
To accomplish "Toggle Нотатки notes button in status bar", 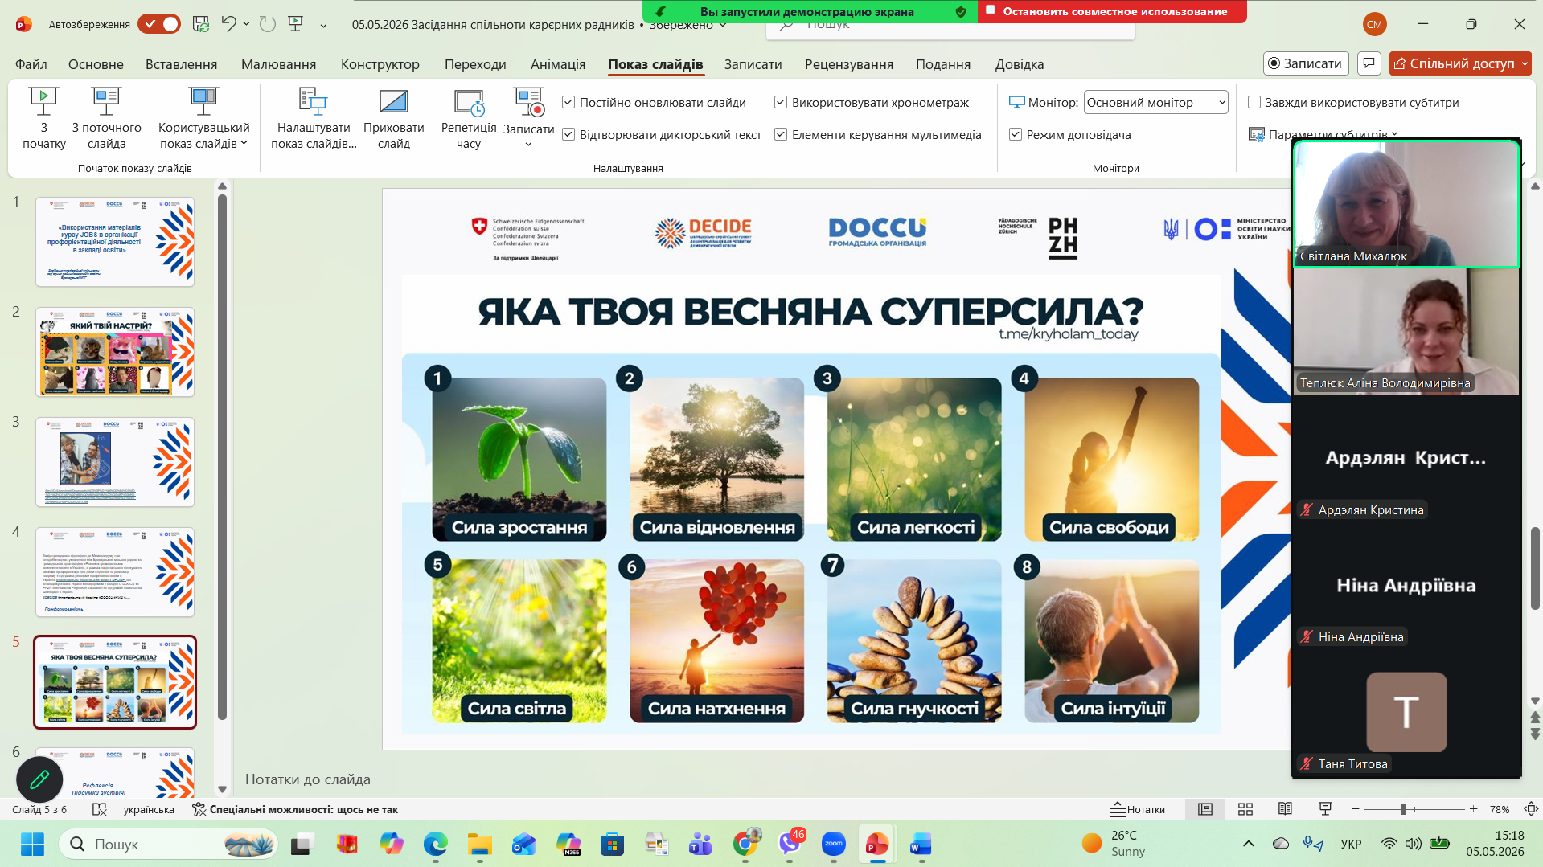I will pos(1138,809).
